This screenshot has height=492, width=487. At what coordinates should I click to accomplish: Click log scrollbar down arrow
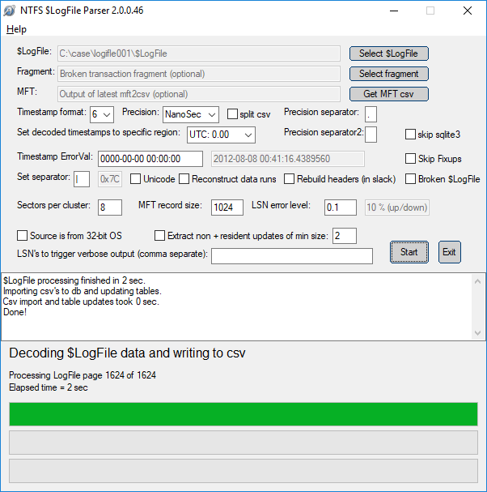tap(477, 332)
